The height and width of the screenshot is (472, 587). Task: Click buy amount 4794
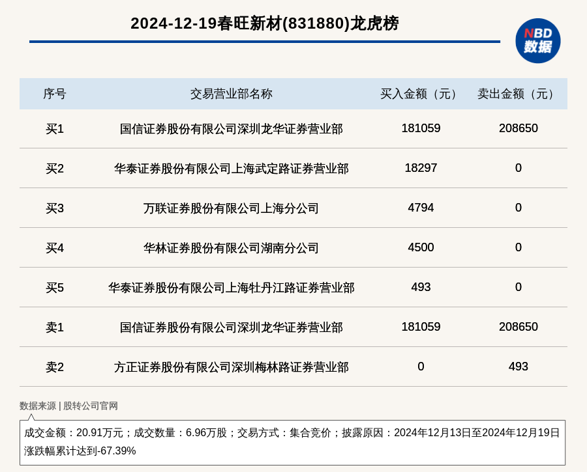[421, 208]
